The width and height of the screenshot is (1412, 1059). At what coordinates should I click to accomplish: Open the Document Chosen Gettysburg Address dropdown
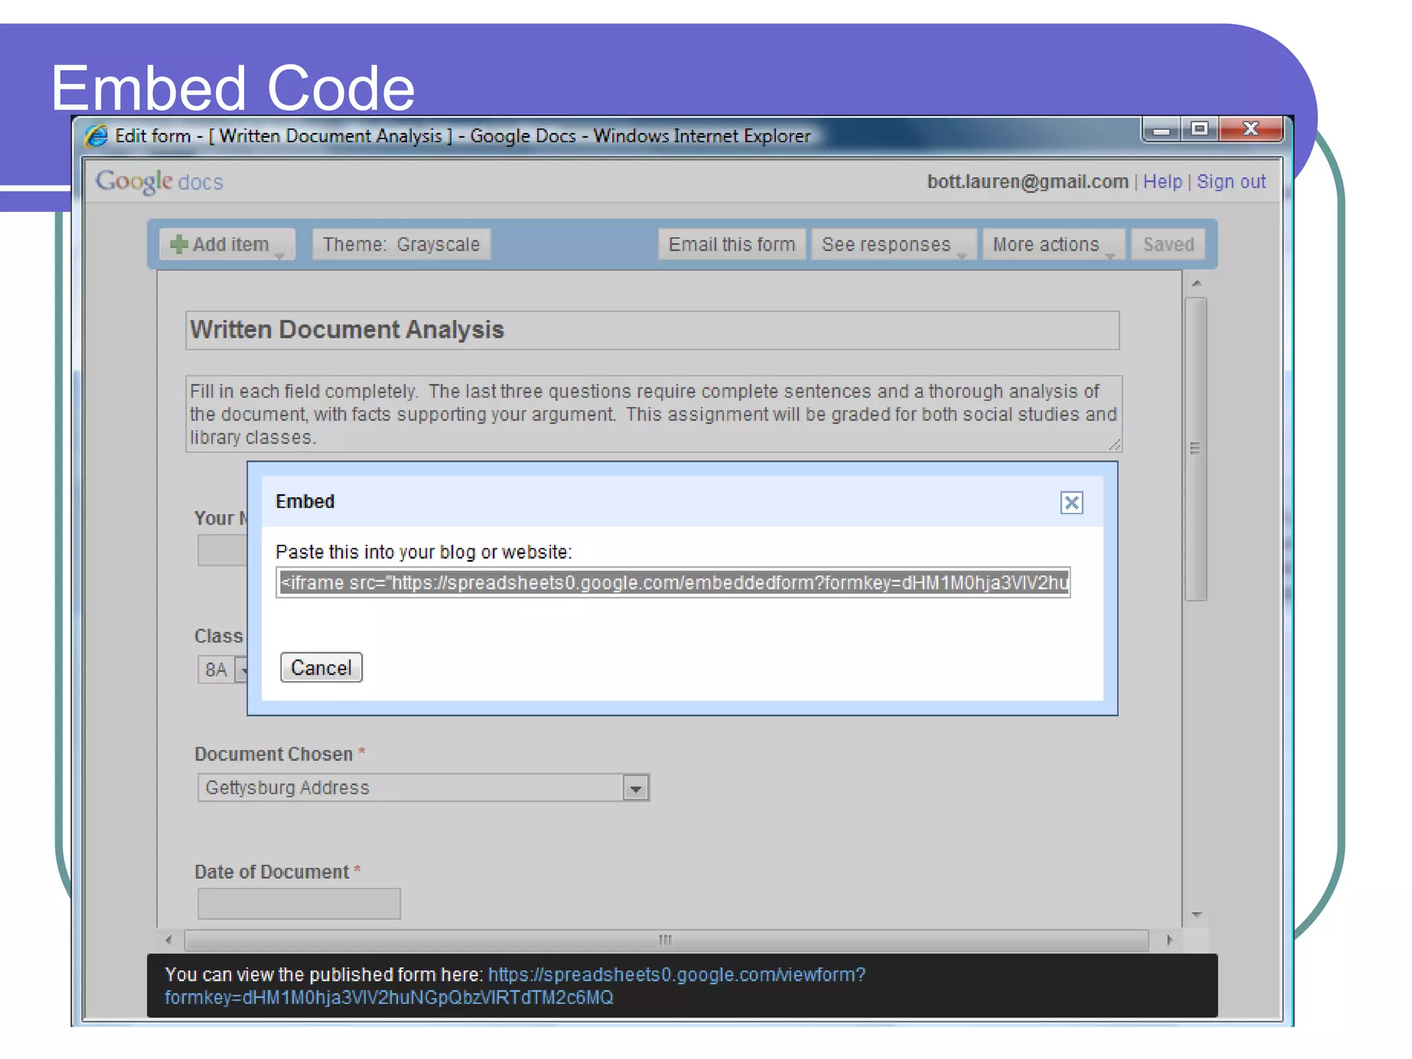(x=423, y=787)
